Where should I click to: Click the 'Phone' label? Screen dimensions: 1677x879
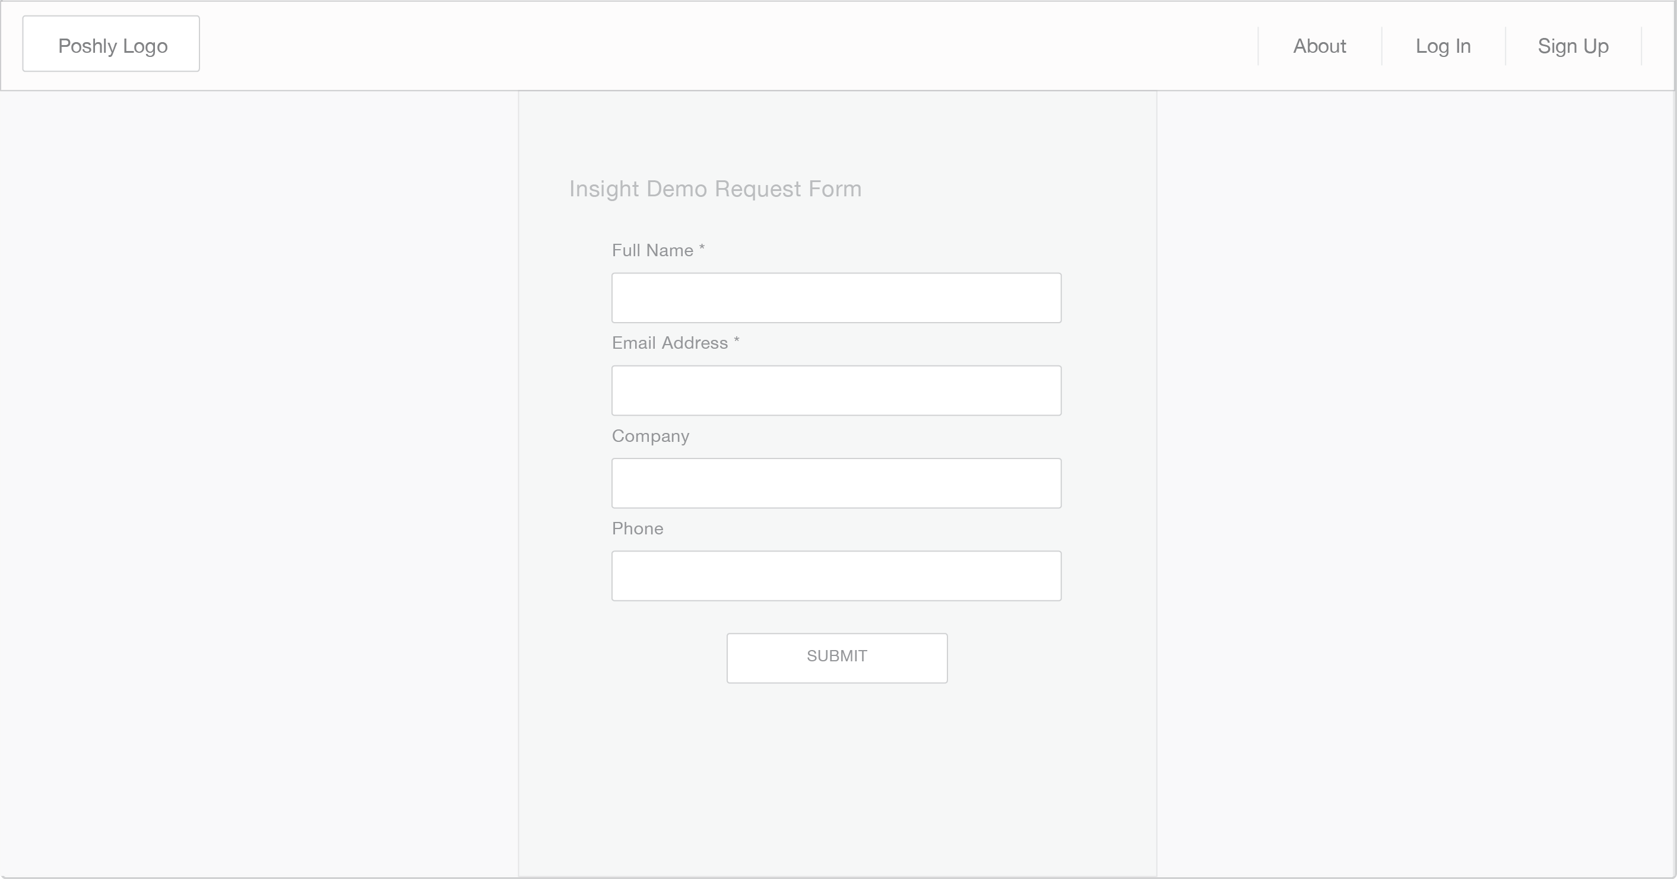coord(638,528)
